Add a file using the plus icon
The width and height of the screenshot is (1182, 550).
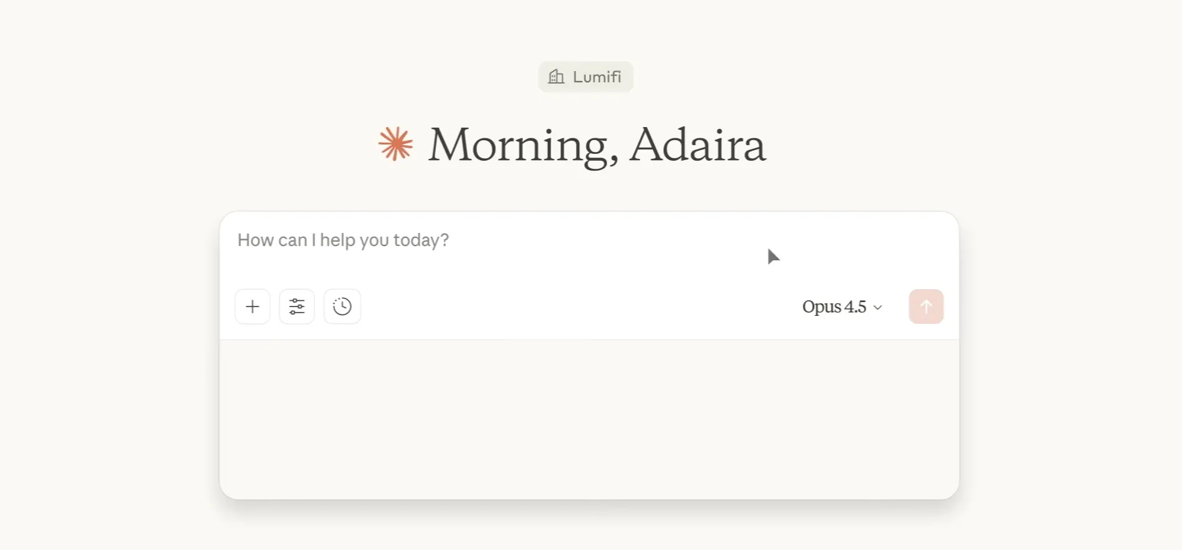[252, 306]
